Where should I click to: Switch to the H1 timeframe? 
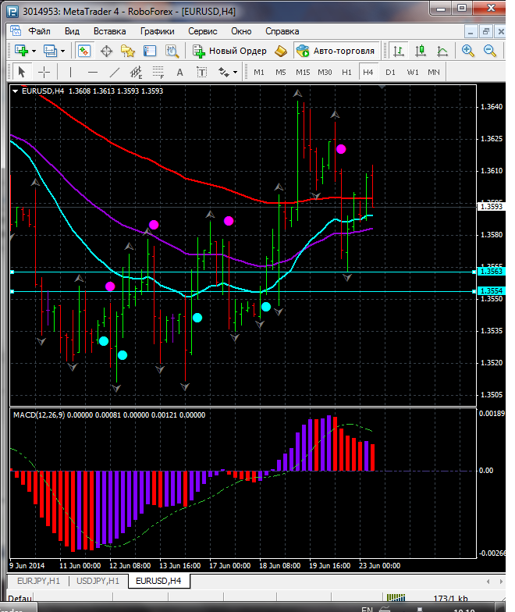(346, 72)
